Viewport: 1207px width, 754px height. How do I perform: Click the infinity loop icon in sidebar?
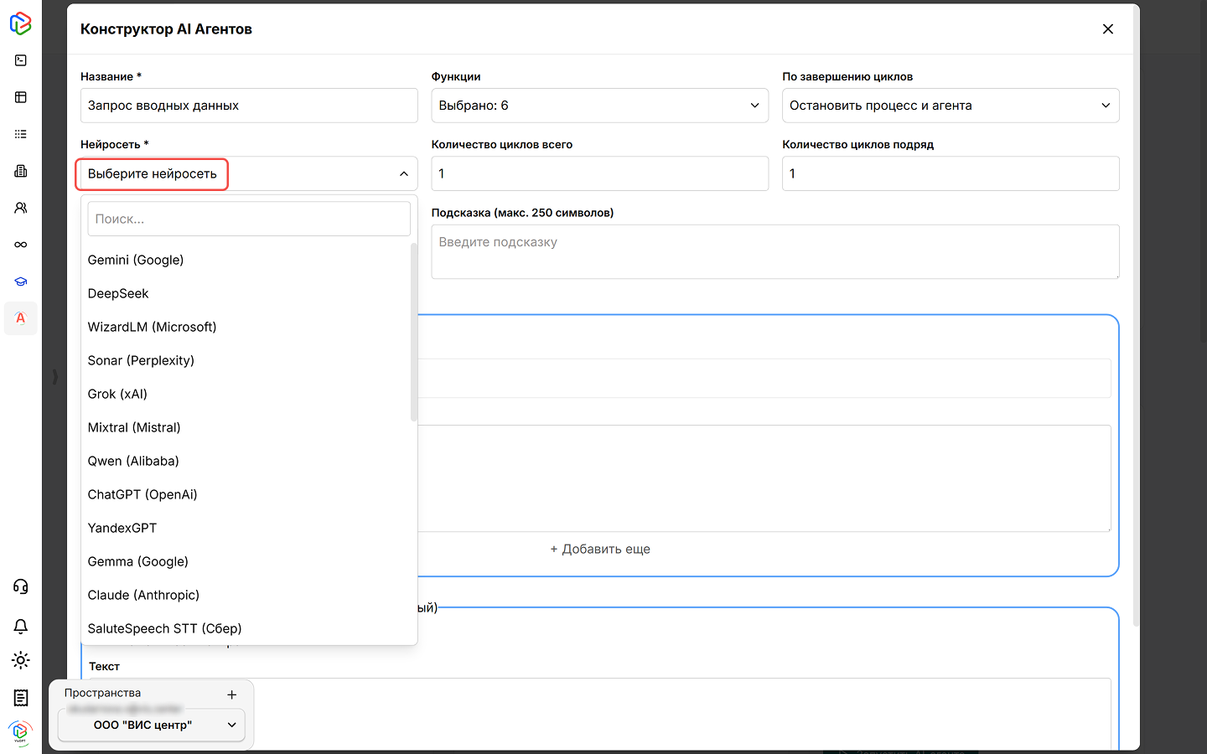[21, 245]
